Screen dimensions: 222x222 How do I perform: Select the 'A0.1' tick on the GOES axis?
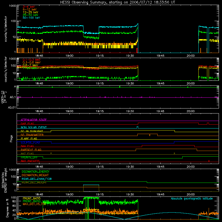13,97
